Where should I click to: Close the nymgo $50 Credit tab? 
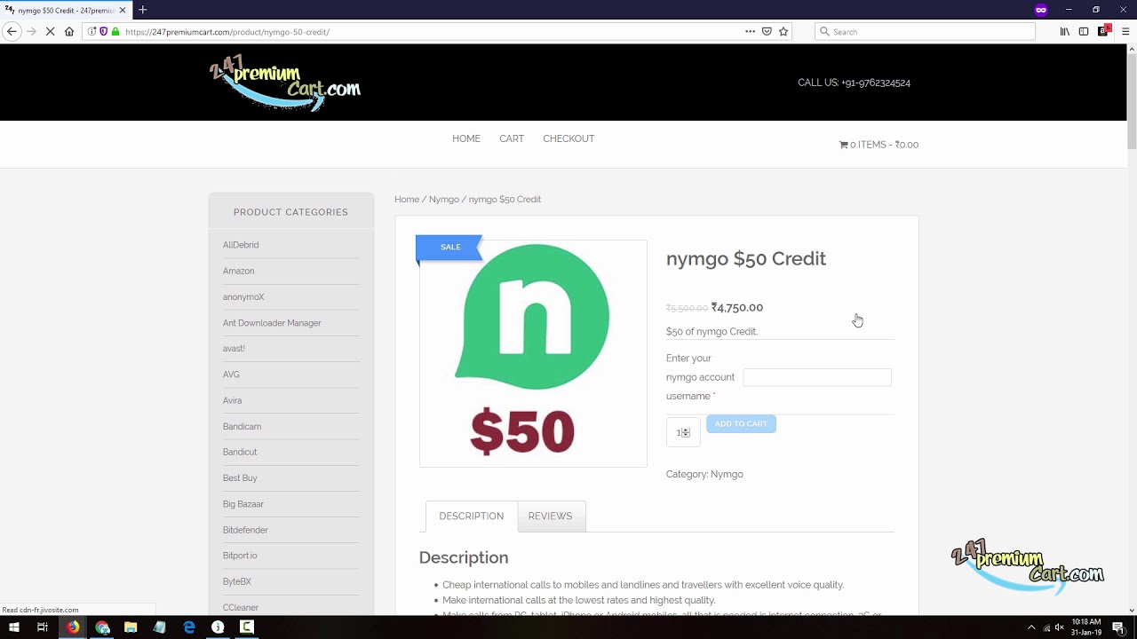(121, 10)
